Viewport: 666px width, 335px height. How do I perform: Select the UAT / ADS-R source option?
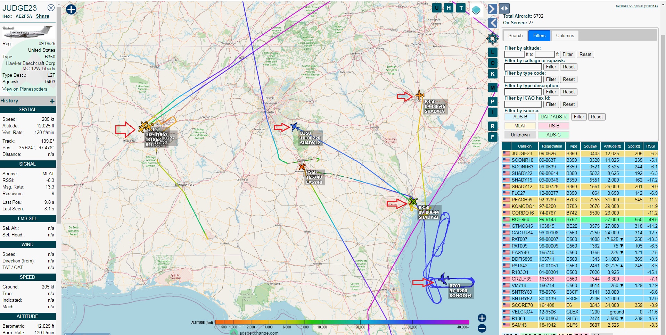553,117
